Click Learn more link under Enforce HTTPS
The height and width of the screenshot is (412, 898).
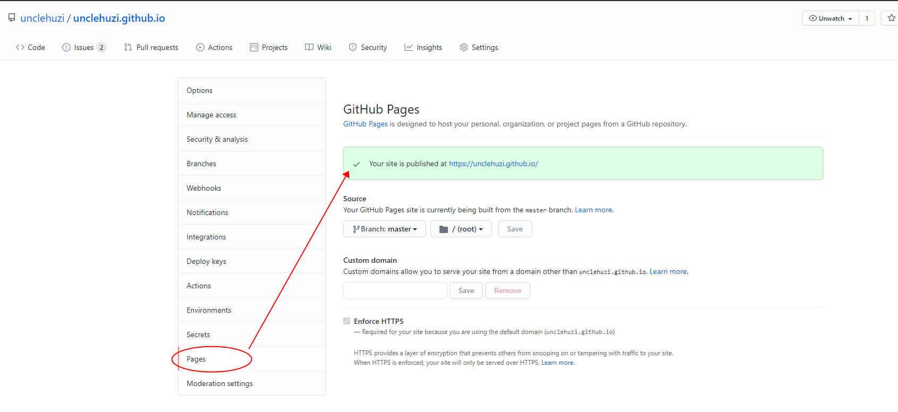pos(557,363)
